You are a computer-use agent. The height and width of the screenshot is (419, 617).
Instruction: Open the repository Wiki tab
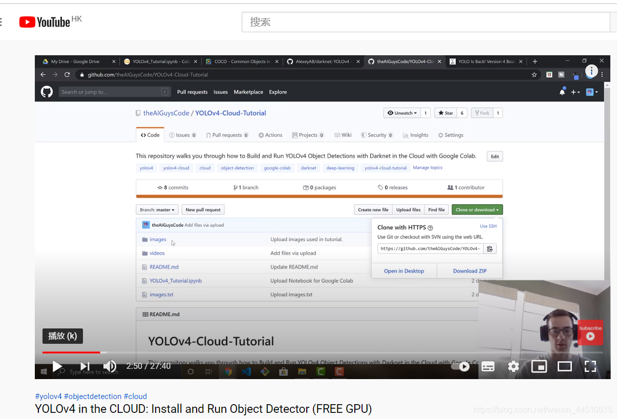(343, 135)
